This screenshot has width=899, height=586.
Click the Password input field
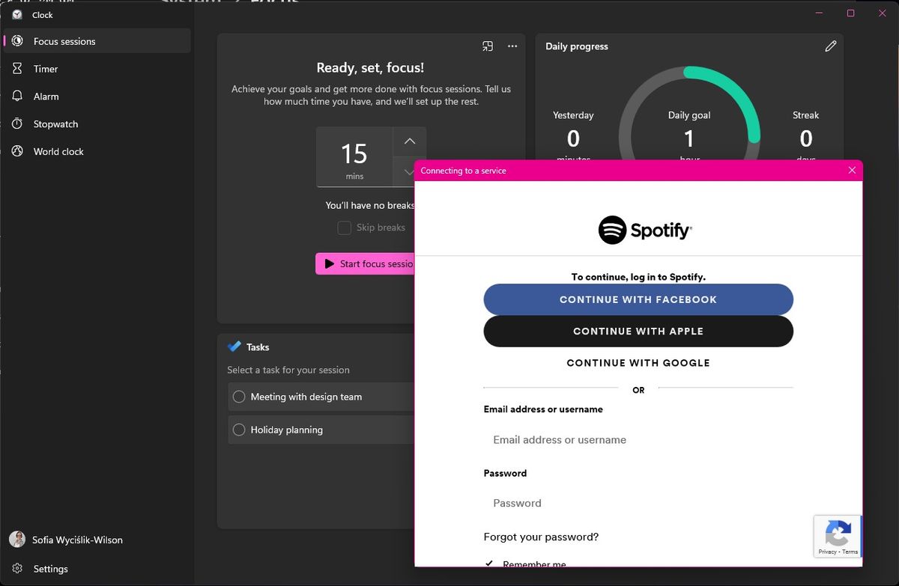click(638, 503)
